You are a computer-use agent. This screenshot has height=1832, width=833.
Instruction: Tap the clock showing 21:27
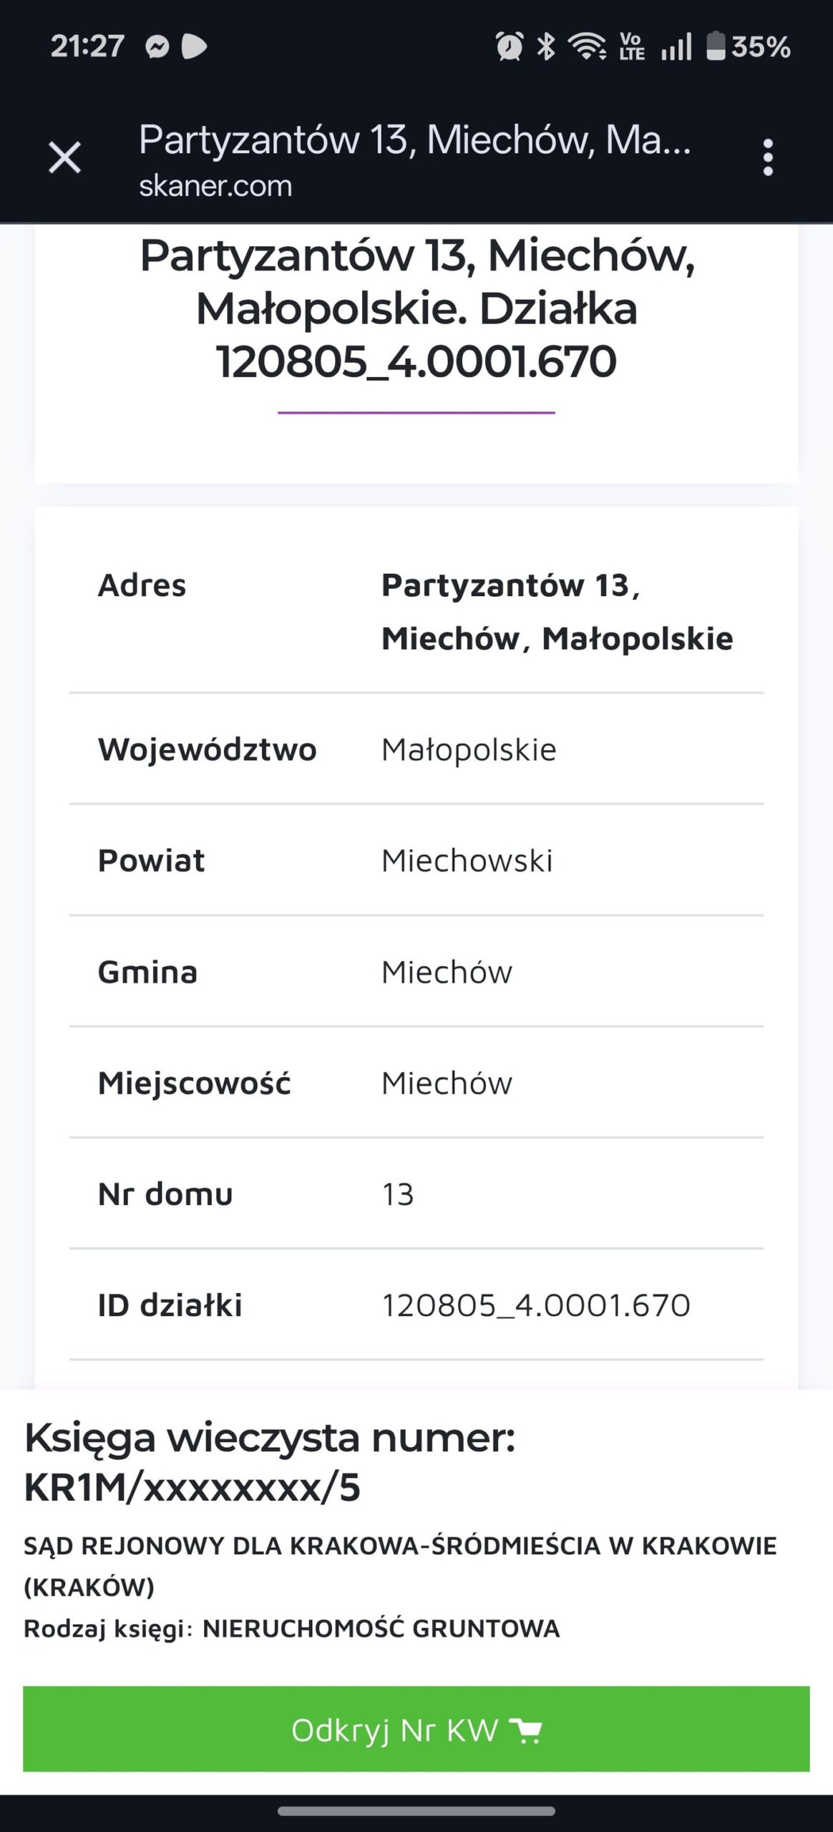click(x=87, y=47)
